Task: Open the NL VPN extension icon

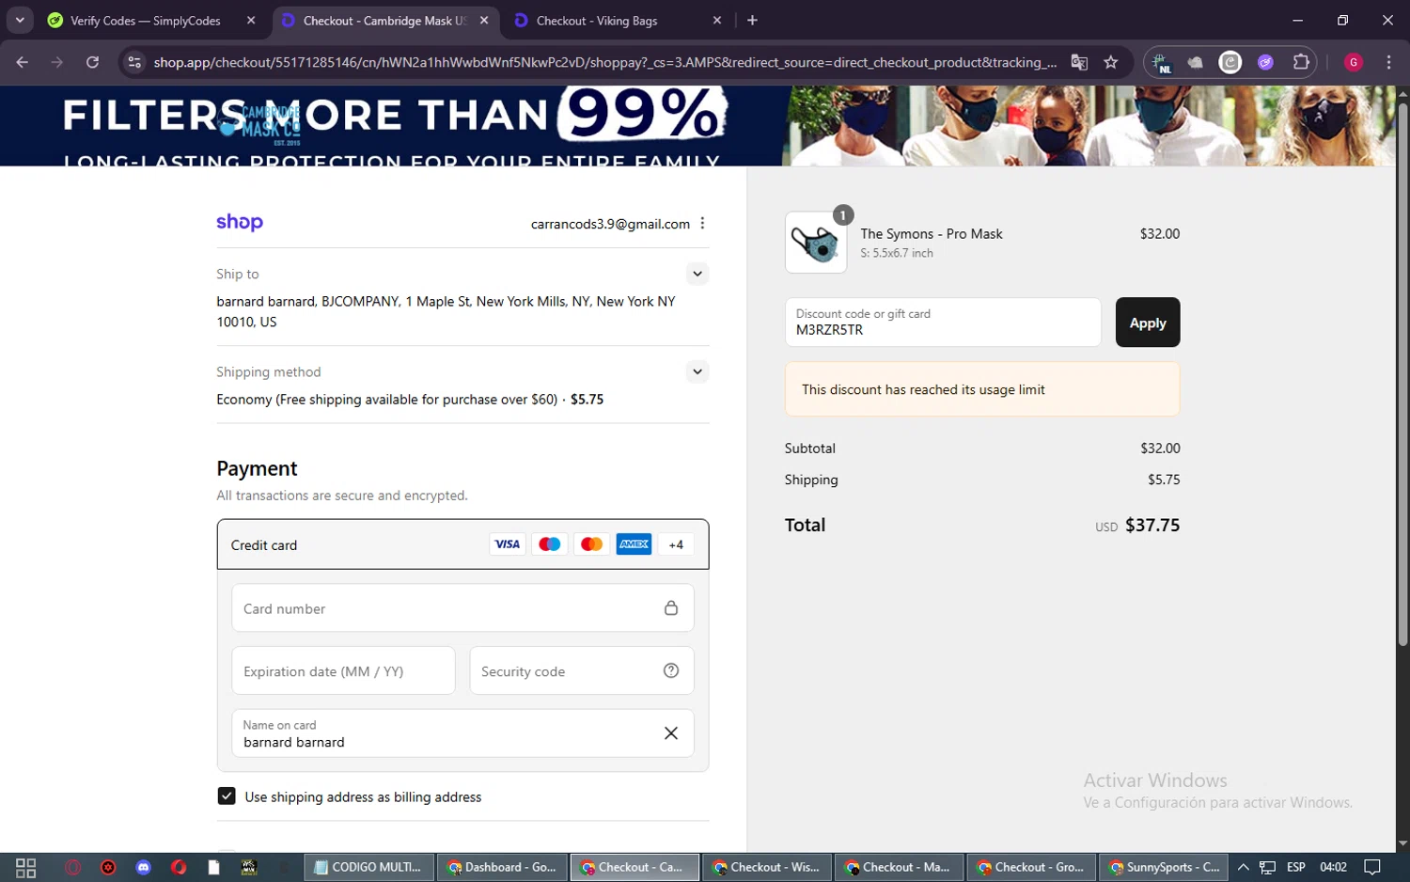Action: click(x=1162, y=62)
